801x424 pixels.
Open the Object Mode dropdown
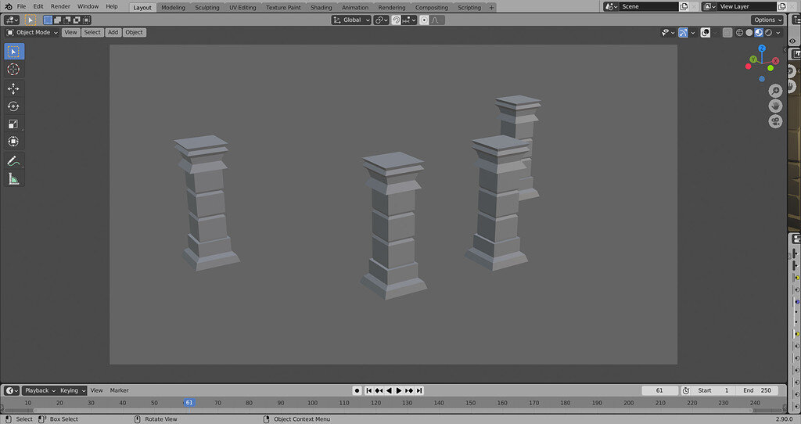32,33
